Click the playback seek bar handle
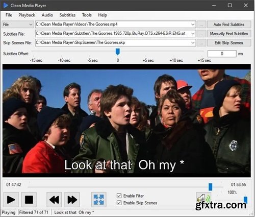 click(211, 187)
